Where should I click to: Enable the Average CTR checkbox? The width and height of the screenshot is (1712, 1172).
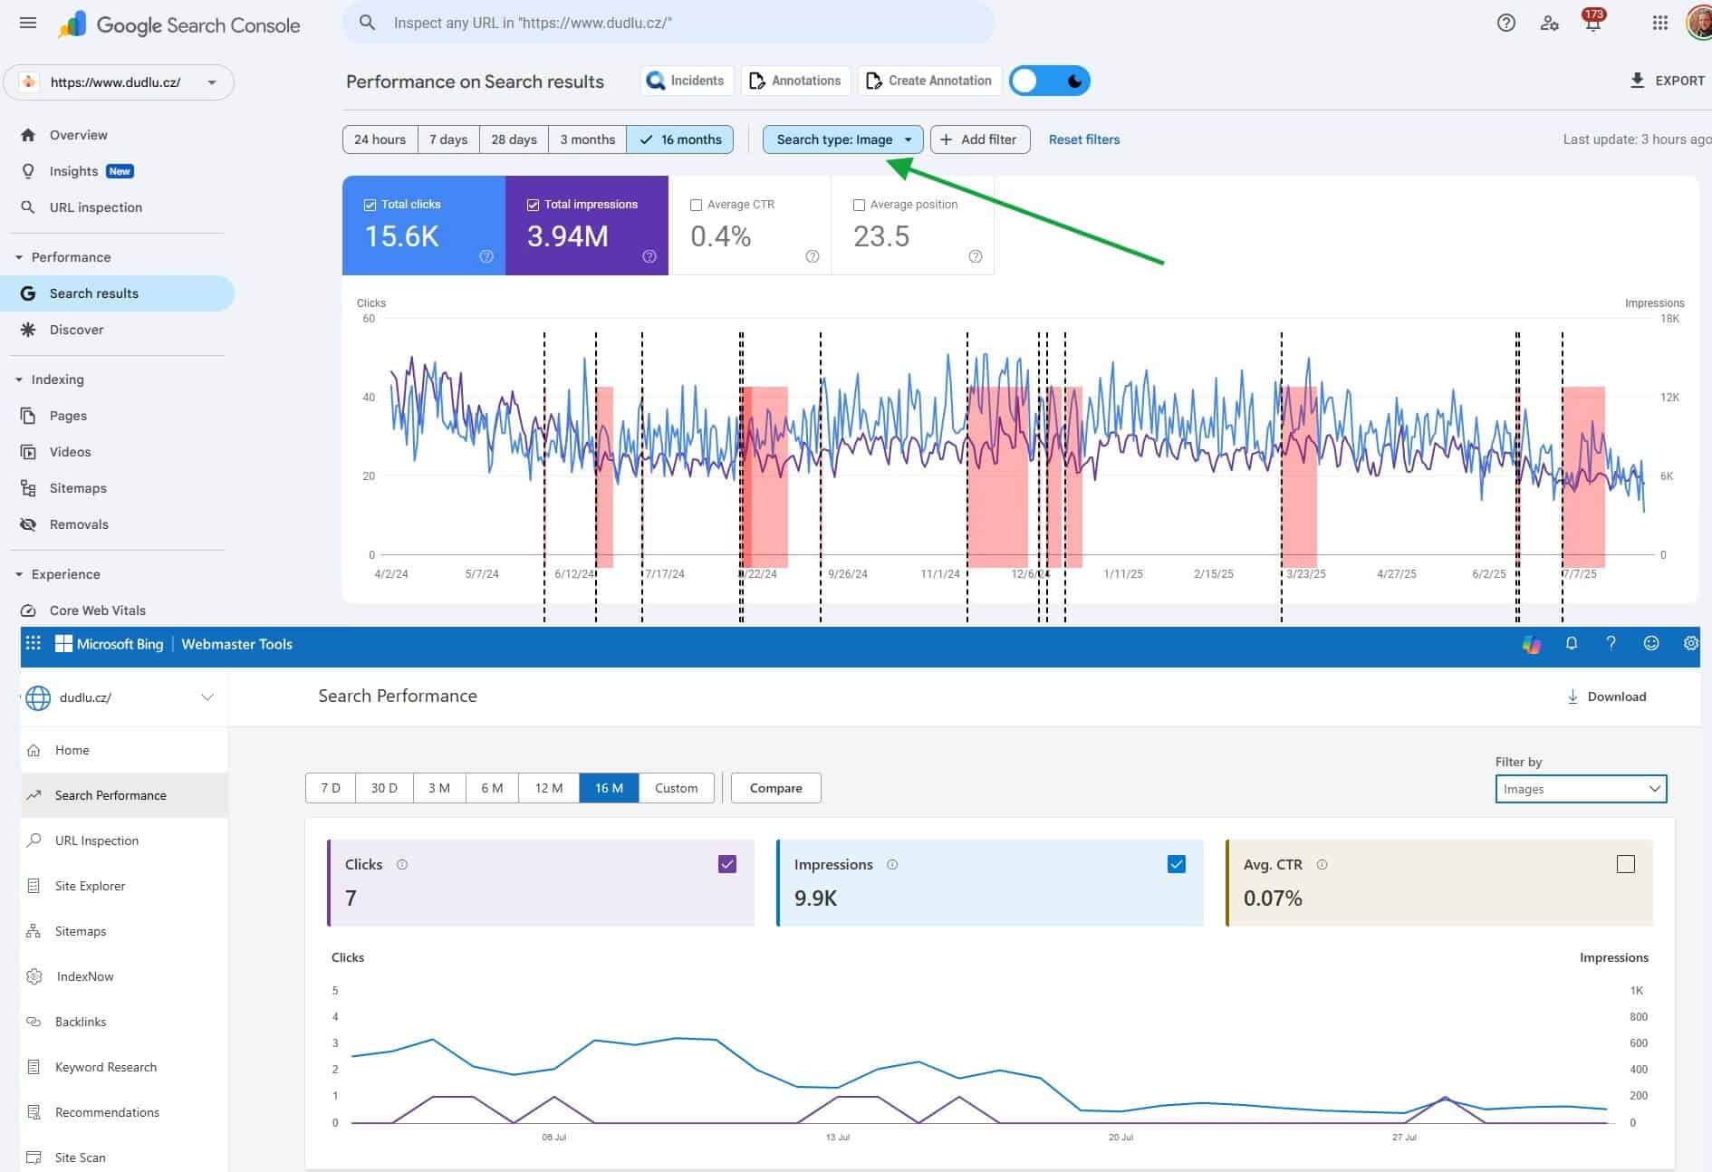click(696, 205)
